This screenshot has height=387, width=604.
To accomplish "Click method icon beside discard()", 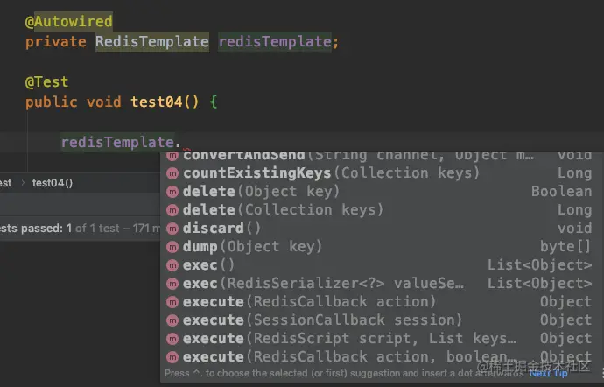I will [172, 229].
